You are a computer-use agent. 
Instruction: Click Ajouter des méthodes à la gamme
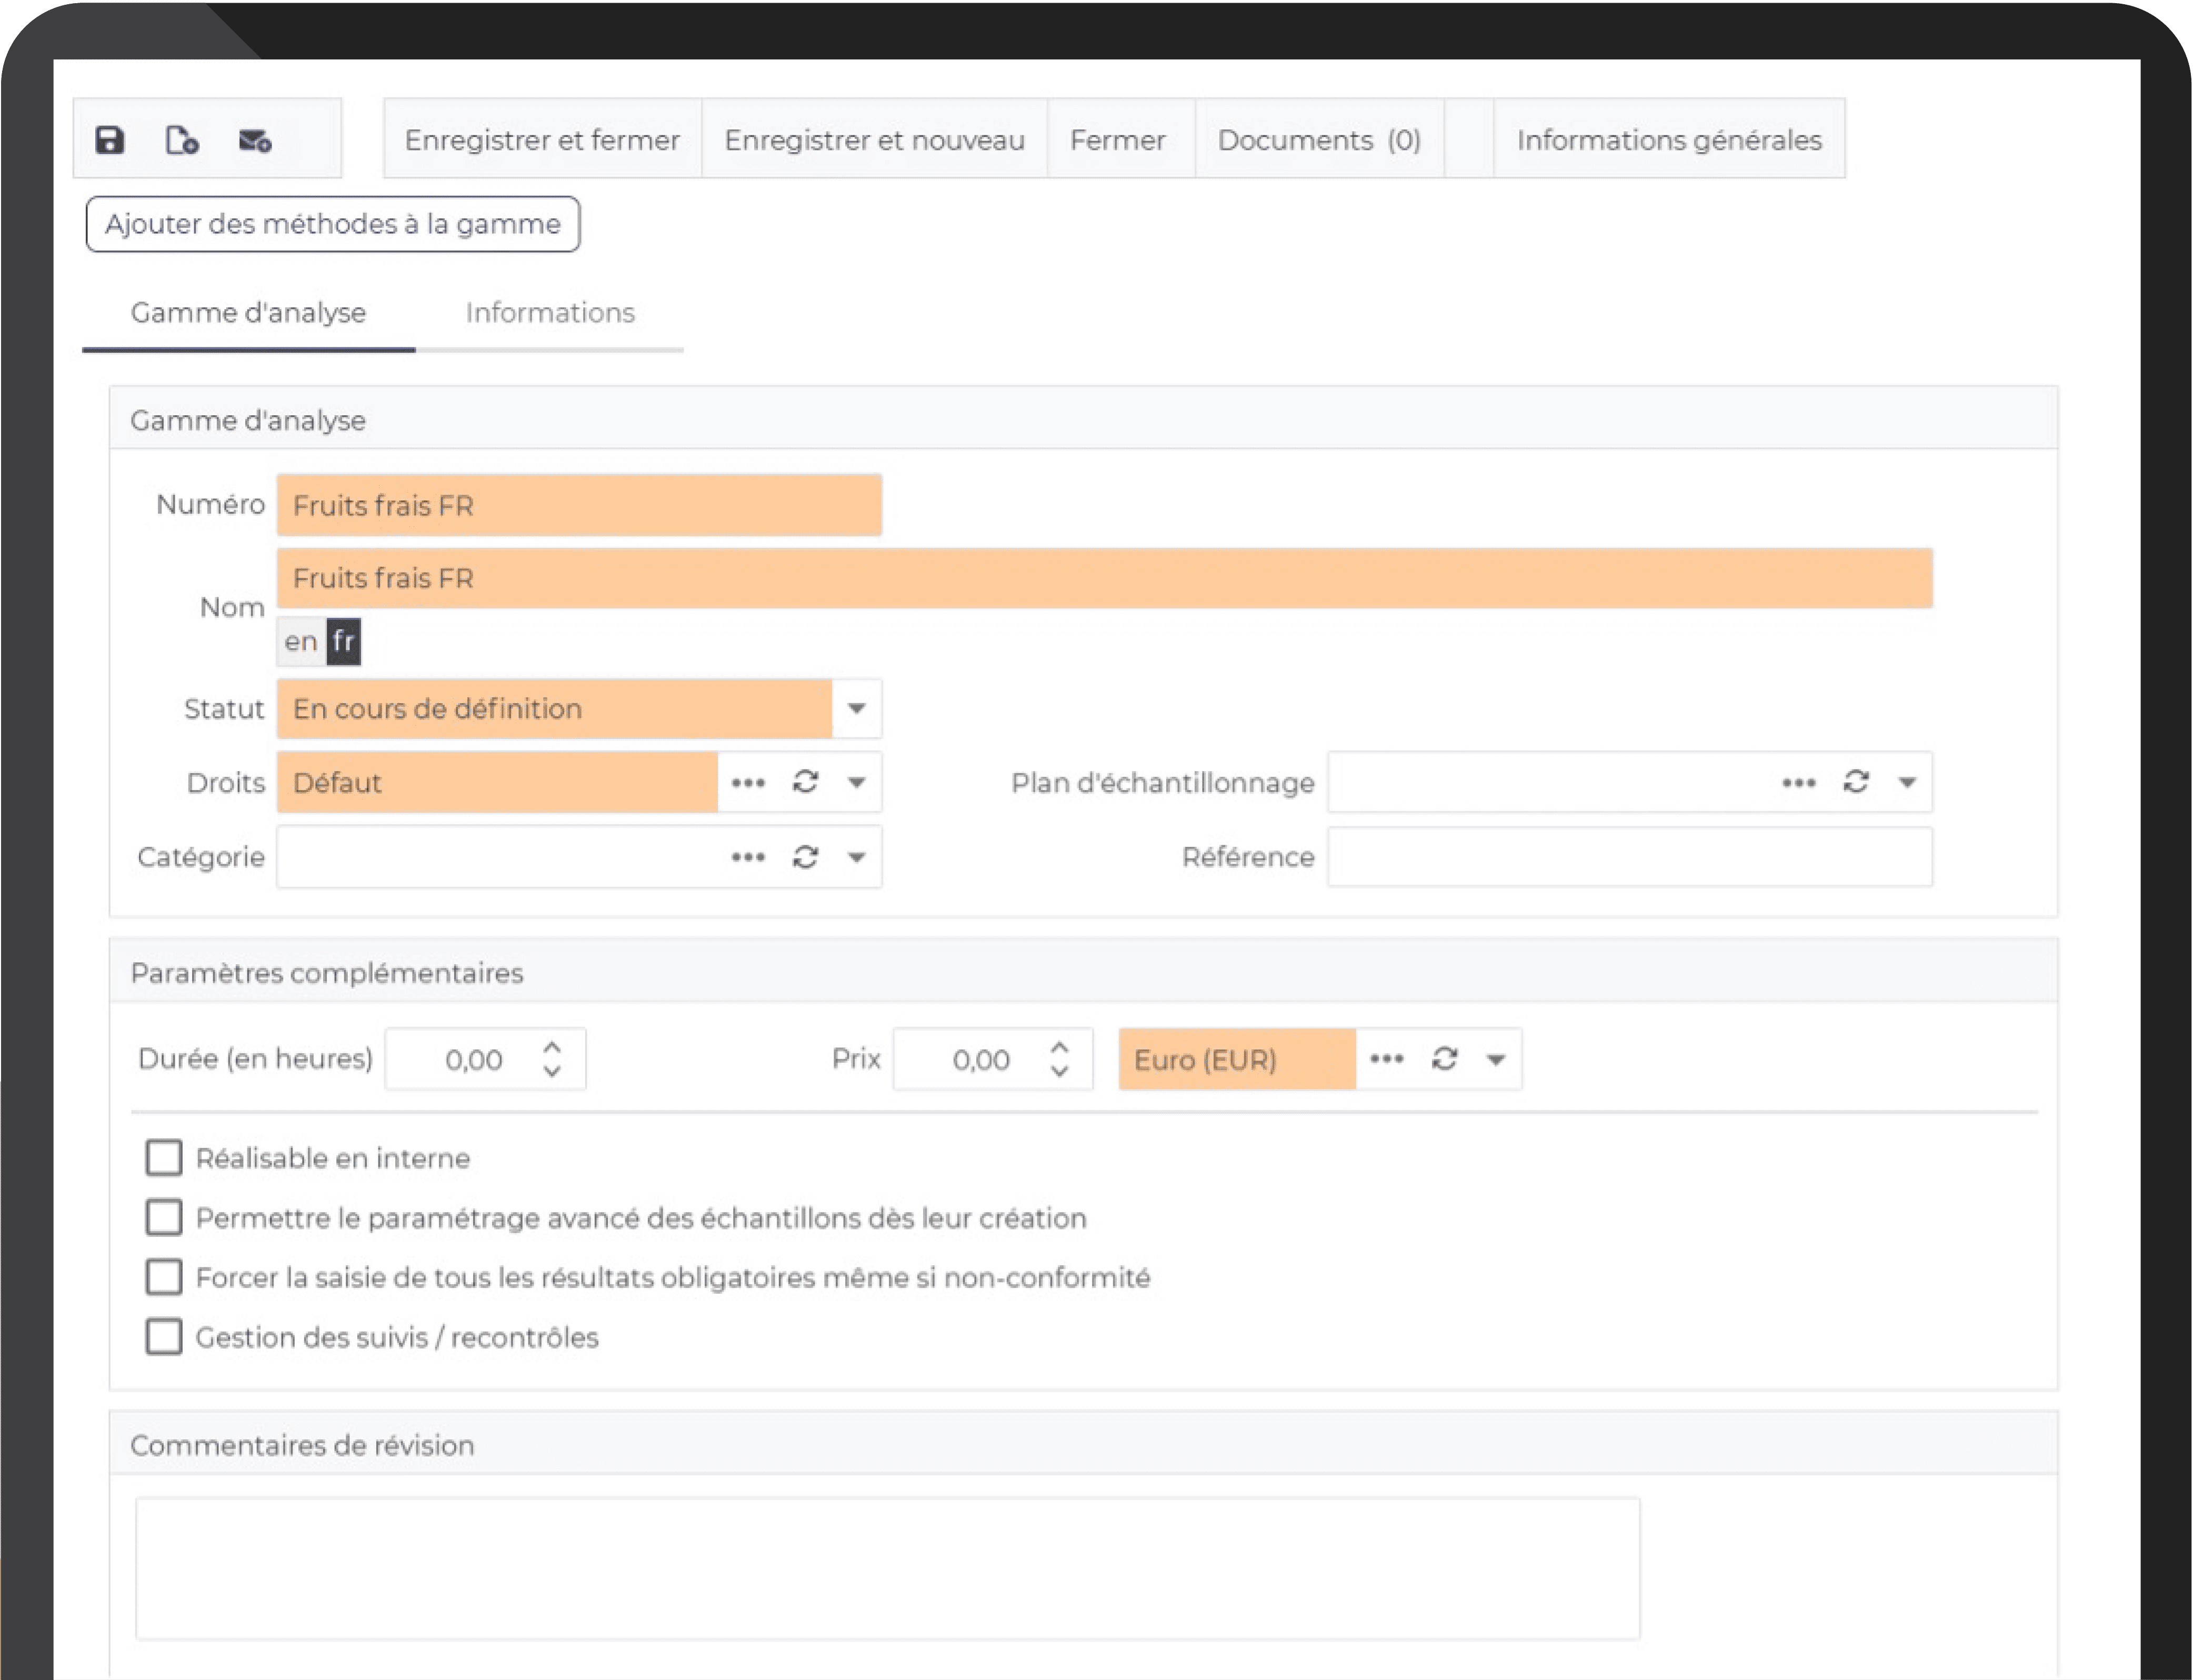pyautogui.click(x=333, y=224)
